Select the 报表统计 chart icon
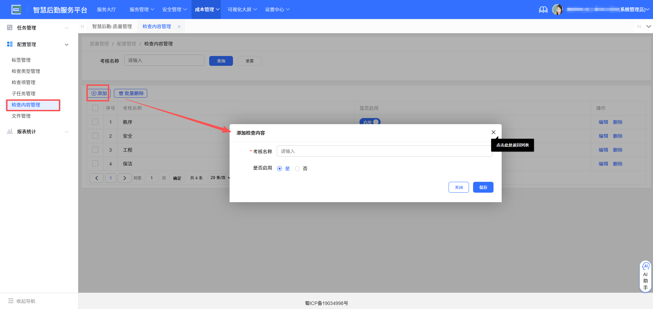Screen dimensions: 653x309 tap(10, 132)
